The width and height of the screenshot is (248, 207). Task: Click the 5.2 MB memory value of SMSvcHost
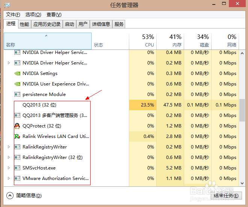tap(174, 168)
